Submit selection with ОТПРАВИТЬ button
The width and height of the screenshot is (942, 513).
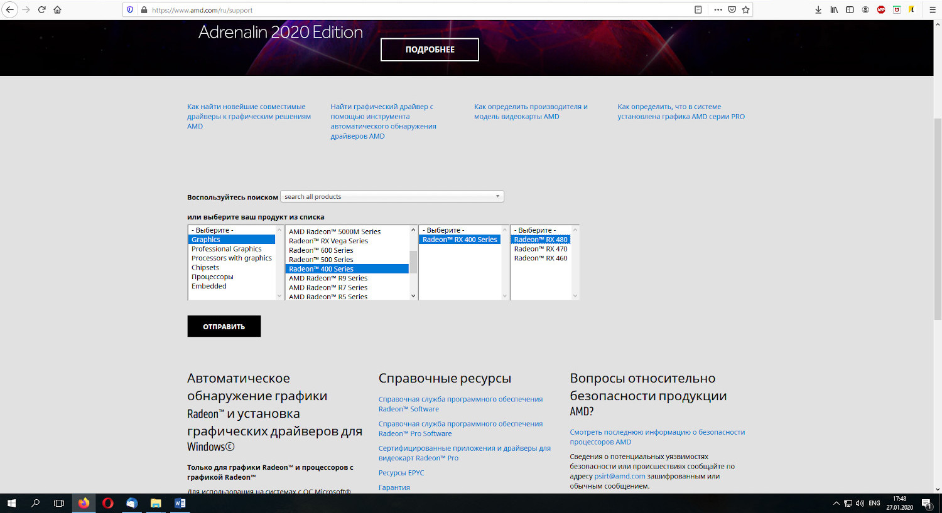[224, 326]
